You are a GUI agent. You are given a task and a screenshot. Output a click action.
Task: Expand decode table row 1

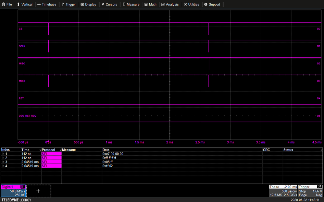click(3, 154)
